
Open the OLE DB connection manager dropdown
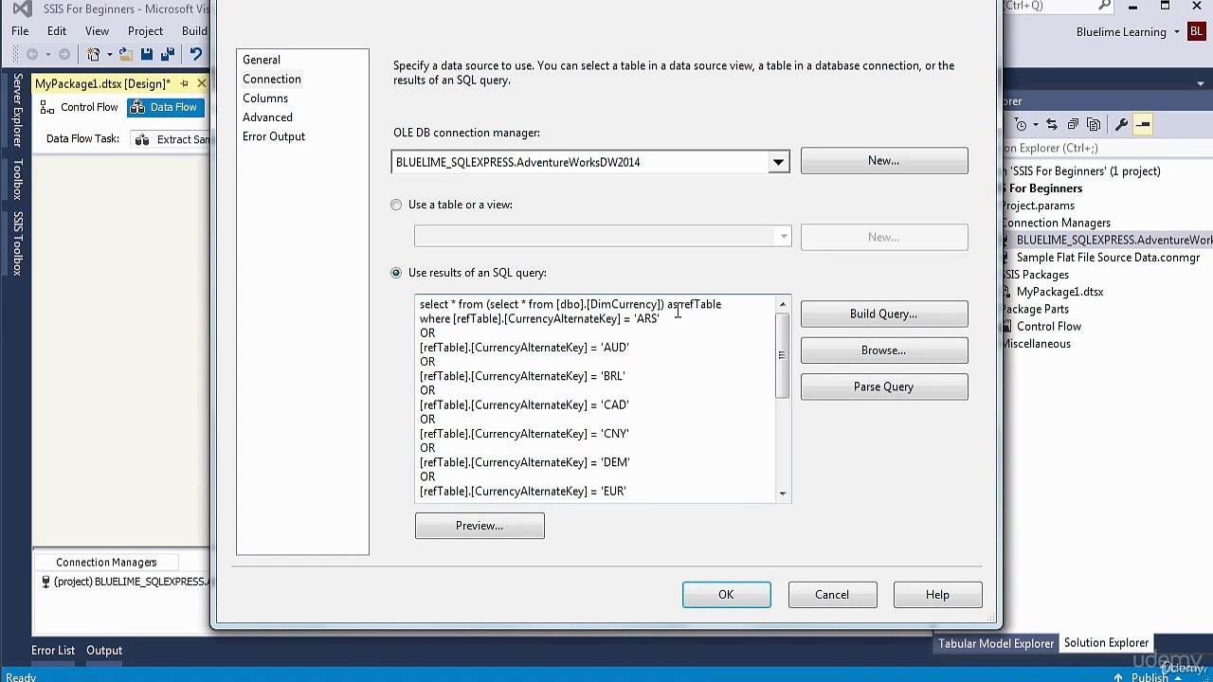pyautogui.click(x=778, y=162)
